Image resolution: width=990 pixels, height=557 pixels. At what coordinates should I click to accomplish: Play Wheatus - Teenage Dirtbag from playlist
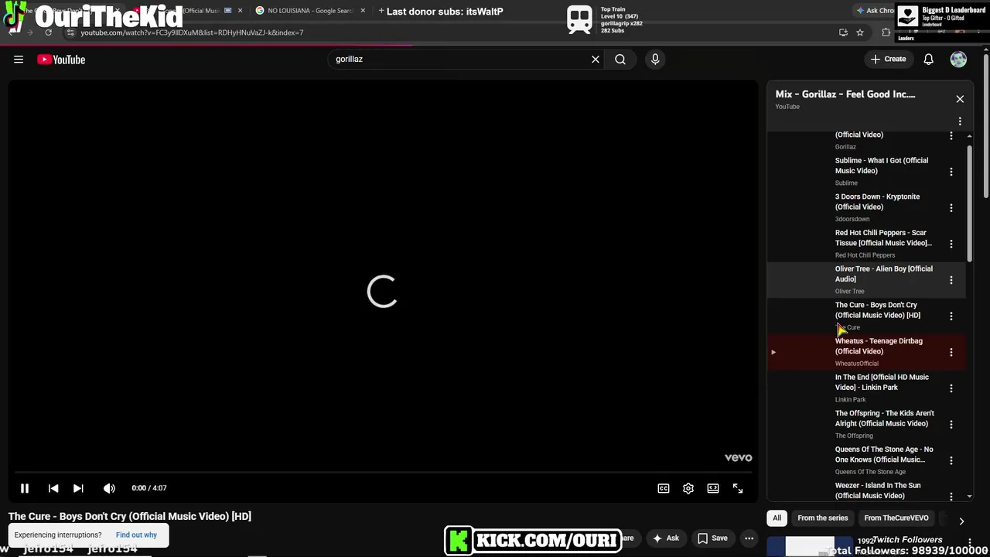(866, 351)
